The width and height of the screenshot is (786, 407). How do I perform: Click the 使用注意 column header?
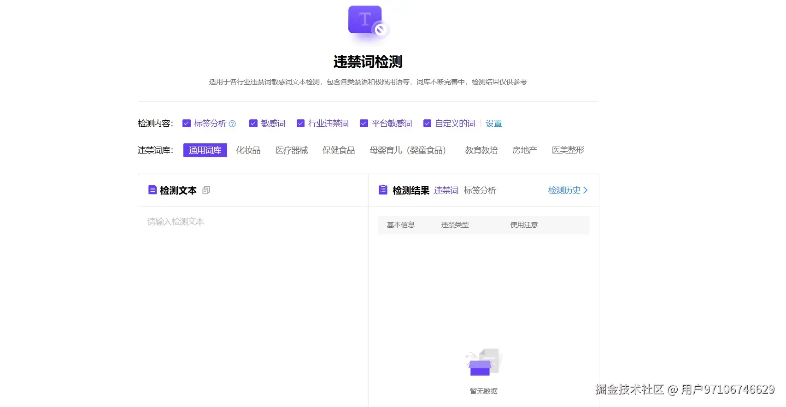coord(524,225)
